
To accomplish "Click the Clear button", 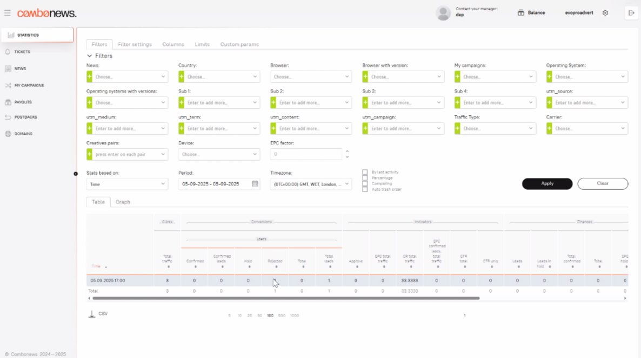I will pyautogui.click(x=602, y=184).
